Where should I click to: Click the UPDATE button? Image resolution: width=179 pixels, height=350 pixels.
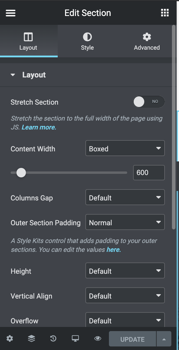132,339
